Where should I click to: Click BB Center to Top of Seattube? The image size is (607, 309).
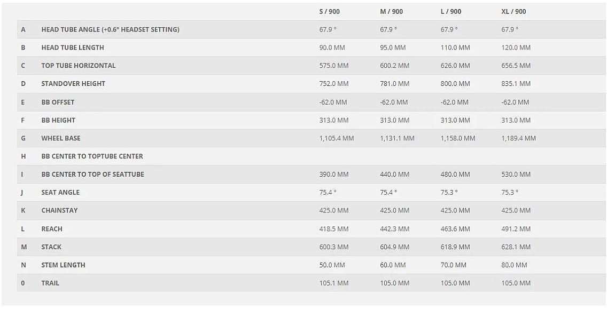click(x=92, y=175)
